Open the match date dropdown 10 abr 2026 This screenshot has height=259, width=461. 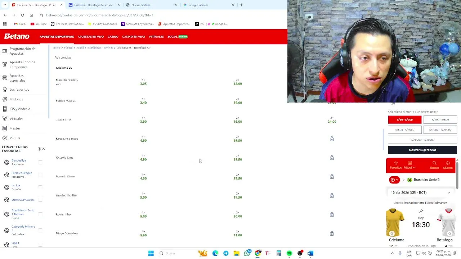click(x=421, y=192)
